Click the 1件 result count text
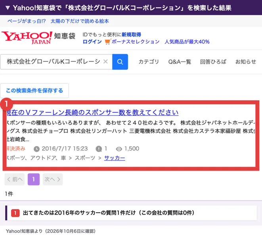 click(9, 194)
